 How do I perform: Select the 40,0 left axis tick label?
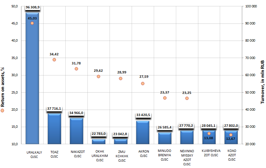tap(15, 41)
